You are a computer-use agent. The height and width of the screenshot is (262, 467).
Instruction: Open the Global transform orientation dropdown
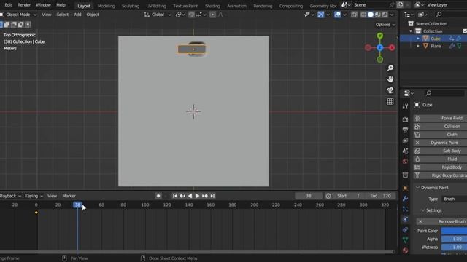point(158,15)
